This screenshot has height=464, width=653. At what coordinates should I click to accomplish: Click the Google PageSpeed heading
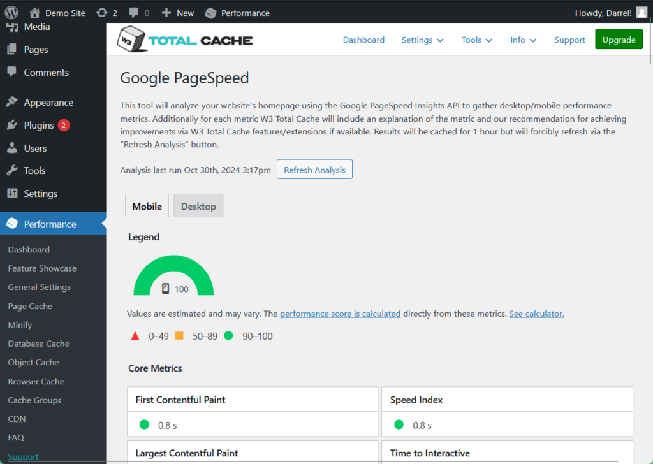184,78
